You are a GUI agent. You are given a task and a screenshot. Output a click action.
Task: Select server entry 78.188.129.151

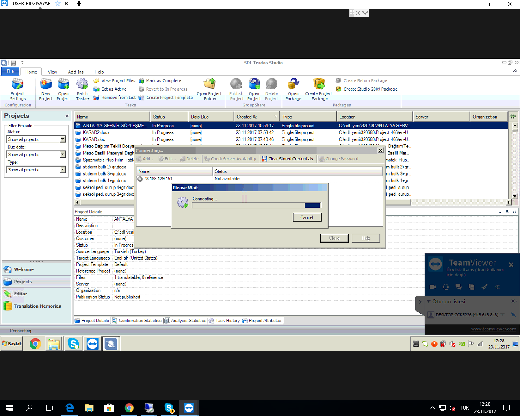(x=260, y=179)
